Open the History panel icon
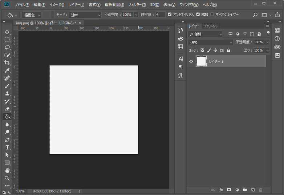Viewport: 284px width, 195px height. [x=180, y=30]
